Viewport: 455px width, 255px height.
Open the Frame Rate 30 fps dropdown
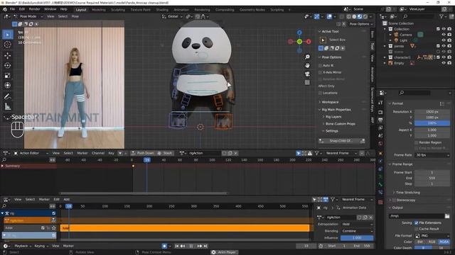click(x=432, y=155)
